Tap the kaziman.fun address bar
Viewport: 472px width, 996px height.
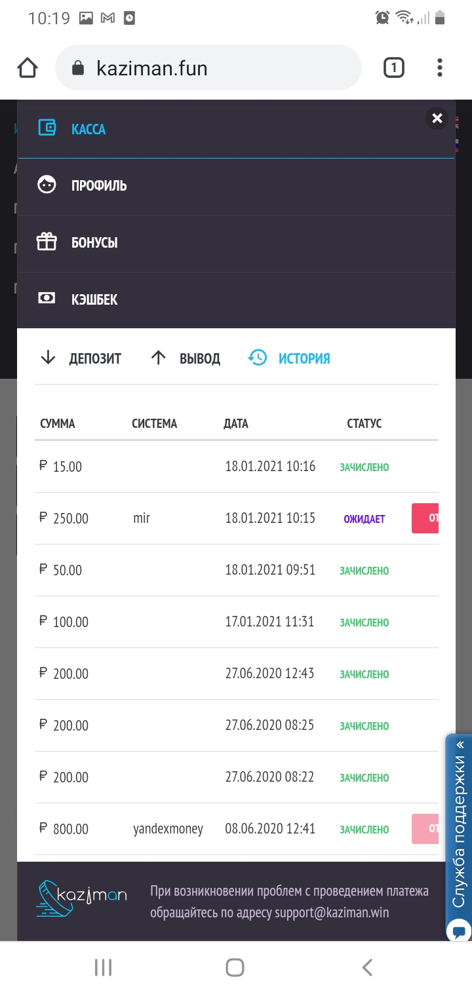tap(208, 68)
